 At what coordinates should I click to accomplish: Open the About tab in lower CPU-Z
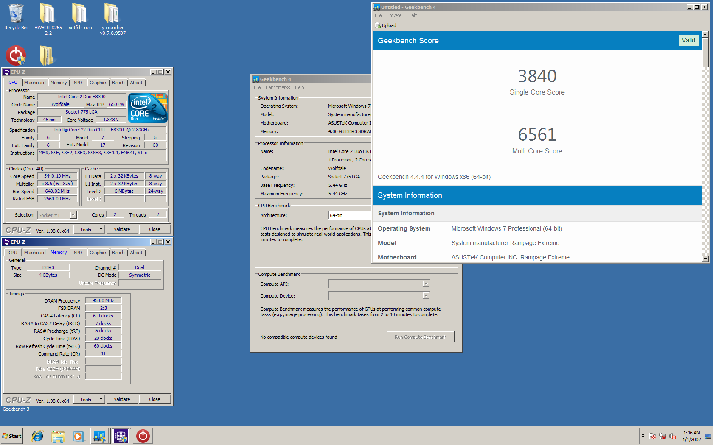136,253
